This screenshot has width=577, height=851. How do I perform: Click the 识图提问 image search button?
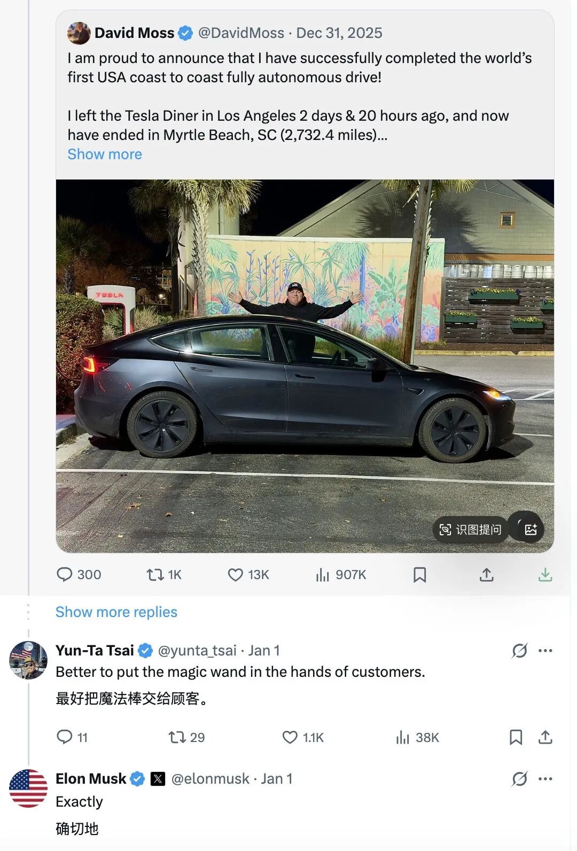[470, 529]
